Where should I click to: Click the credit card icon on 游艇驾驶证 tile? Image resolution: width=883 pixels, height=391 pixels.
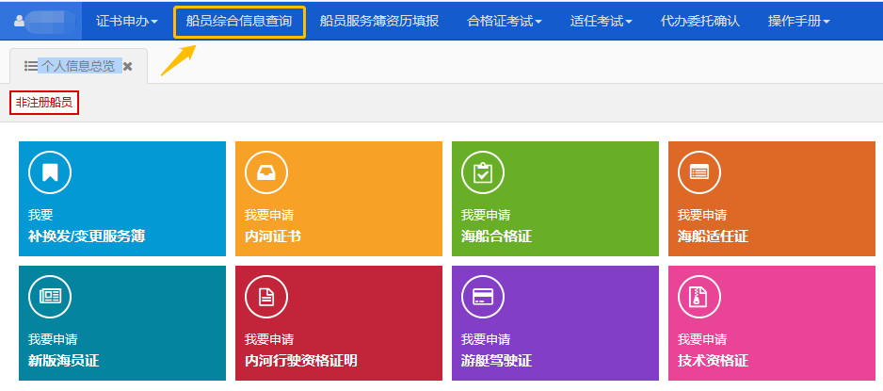pyautogui.click(x=483, y=297)
